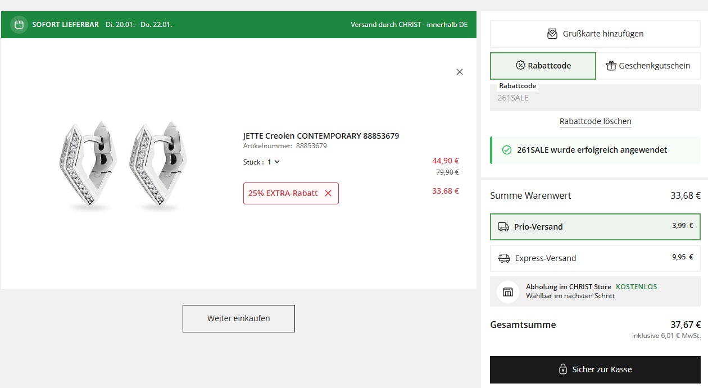Click the gift box icon on Geschenkgutschein
Image resolution: width=708 pixels, height=388 pixels.
click(611, 66)
